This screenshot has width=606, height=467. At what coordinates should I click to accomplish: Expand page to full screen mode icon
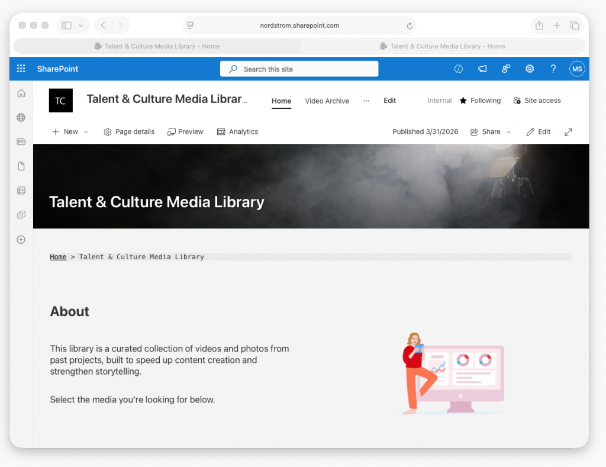coord(568,132)
